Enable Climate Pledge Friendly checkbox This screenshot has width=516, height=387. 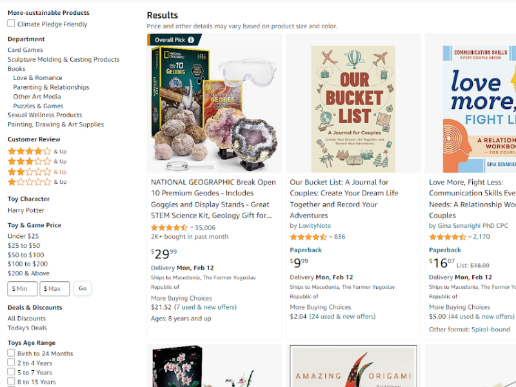pos(11,23)
